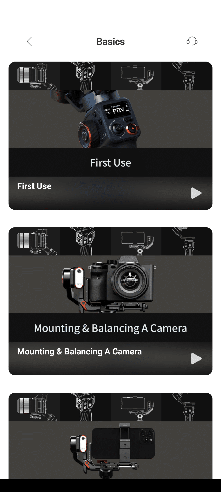221x492 pixels.
Task: Click the phone outline icon in Mounting & Balancing card
Action: click(x=136, y=241)
